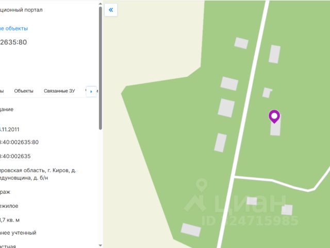
Task: Select the bottom-left gray building on map
Action: [x=191, y=230]
